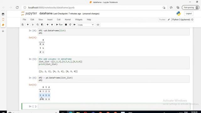
Task: Click the In [5] code cell editor
Action: (114, 63)
